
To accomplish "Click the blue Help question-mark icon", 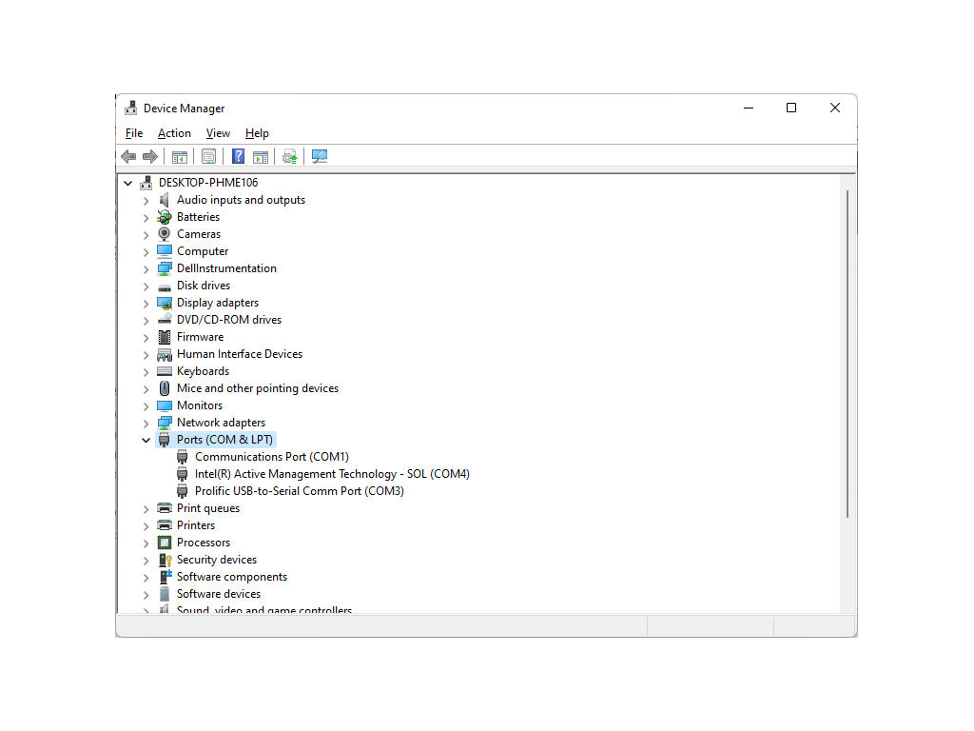I will click(x=238, y=157).
